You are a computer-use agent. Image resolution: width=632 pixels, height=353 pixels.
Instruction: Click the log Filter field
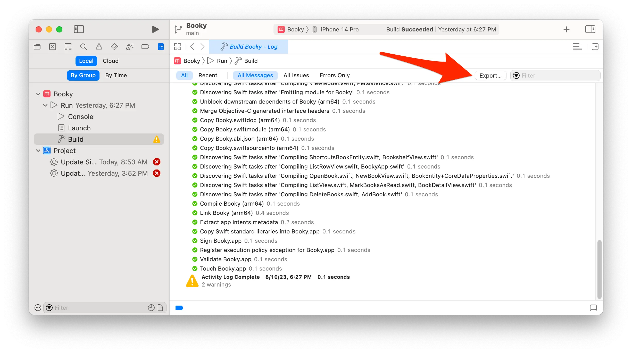(555, 75)
